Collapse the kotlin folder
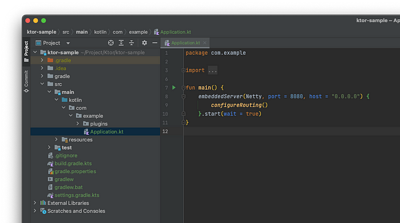This screenshot has width=400, height=223. [x=57, y=99]
